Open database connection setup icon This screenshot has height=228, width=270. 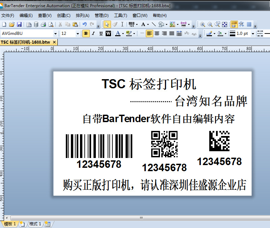pos(36,24)
